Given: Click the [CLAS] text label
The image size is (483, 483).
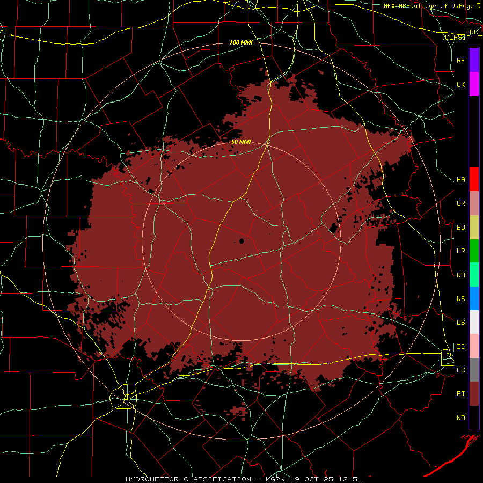Looking at the screenshot, I should tap(453, 37).
